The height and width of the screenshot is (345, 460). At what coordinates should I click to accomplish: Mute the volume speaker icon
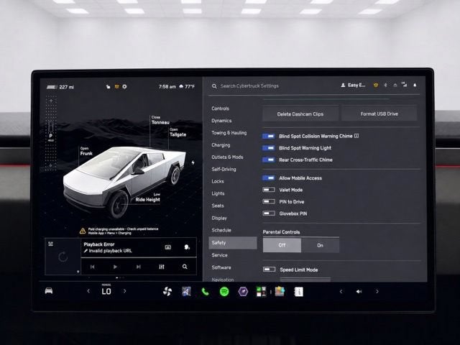click(x=359, y=291)
